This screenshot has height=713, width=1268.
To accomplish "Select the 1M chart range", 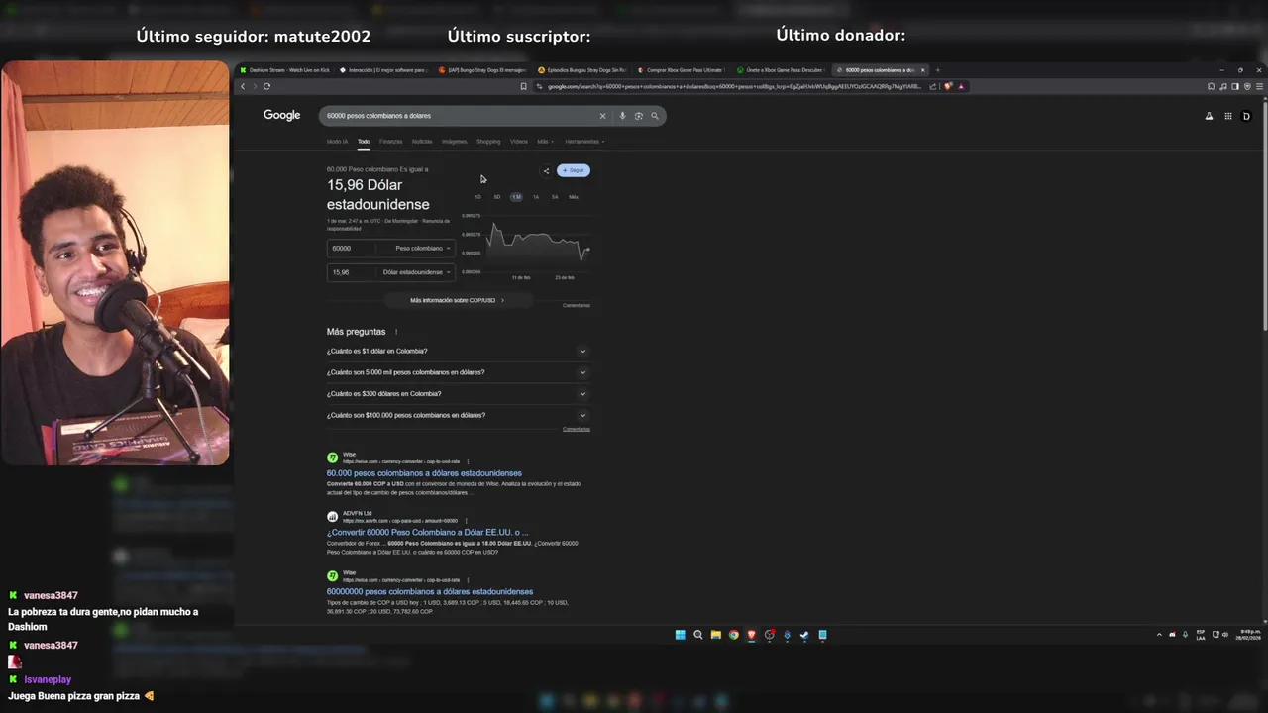I will point(516,197).
